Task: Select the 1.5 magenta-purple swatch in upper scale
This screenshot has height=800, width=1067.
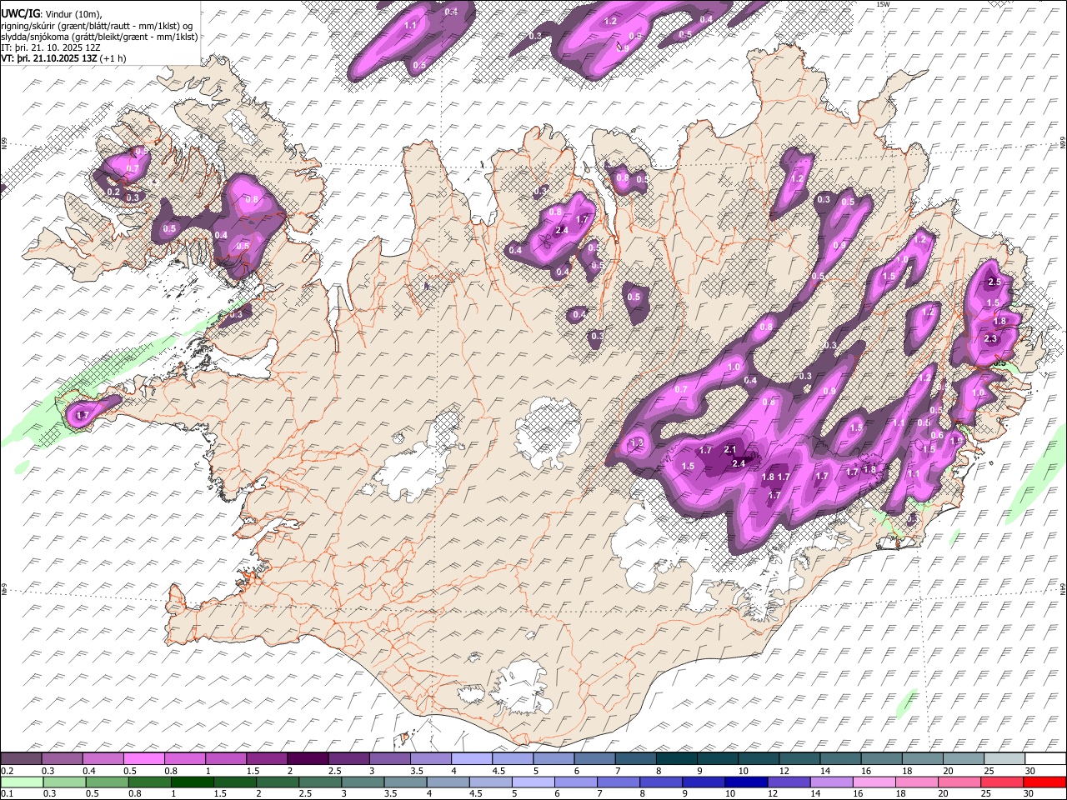Action: pos(266,759)
